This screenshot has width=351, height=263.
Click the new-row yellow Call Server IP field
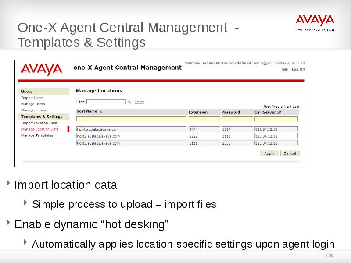coord(276,119)
